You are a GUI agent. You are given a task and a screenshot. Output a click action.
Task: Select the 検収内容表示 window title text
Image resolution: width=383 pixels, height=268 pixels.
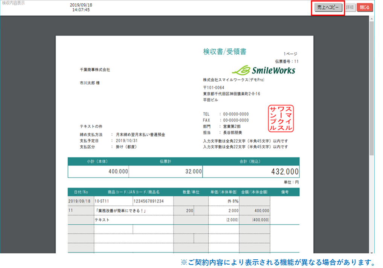click(14, 3)
